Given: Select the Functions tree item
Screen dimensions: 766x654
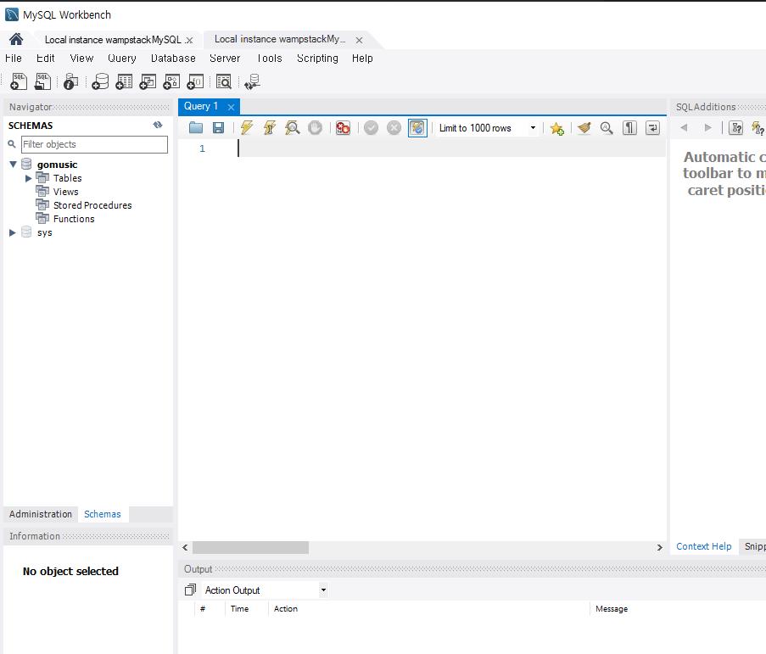Looking at the screenshot, I should pyautogui.click(x=74, y=219).
